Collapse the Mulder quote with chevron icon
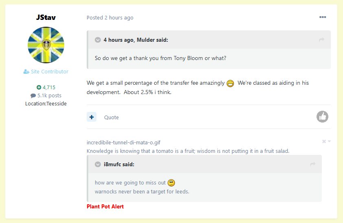343x223 pixels. pyautogui.click(x=98, y=40)
